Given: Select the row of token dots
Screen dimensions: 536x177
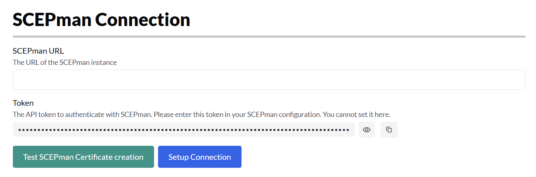Looking at the screenshot, I should click(183, 130).
